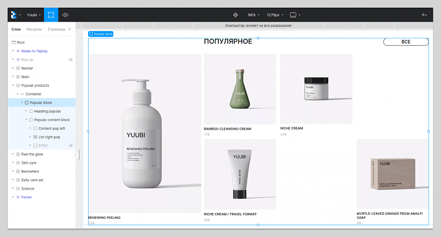Select the Myrtle-leaved orange soap image

(392, 174)
